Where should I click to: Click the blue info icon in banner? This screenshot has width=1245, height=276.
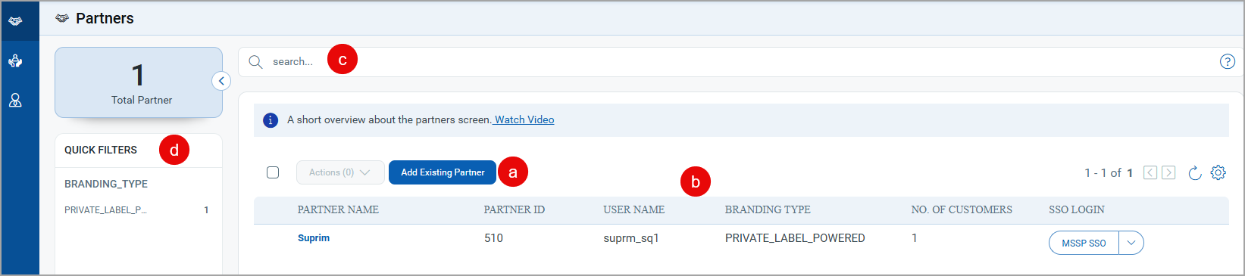(x=271, y=120)
